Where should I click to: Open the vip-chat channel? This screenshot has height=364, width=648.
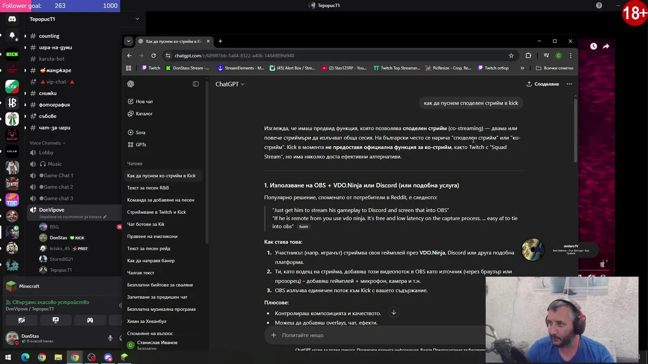(57, 82)
